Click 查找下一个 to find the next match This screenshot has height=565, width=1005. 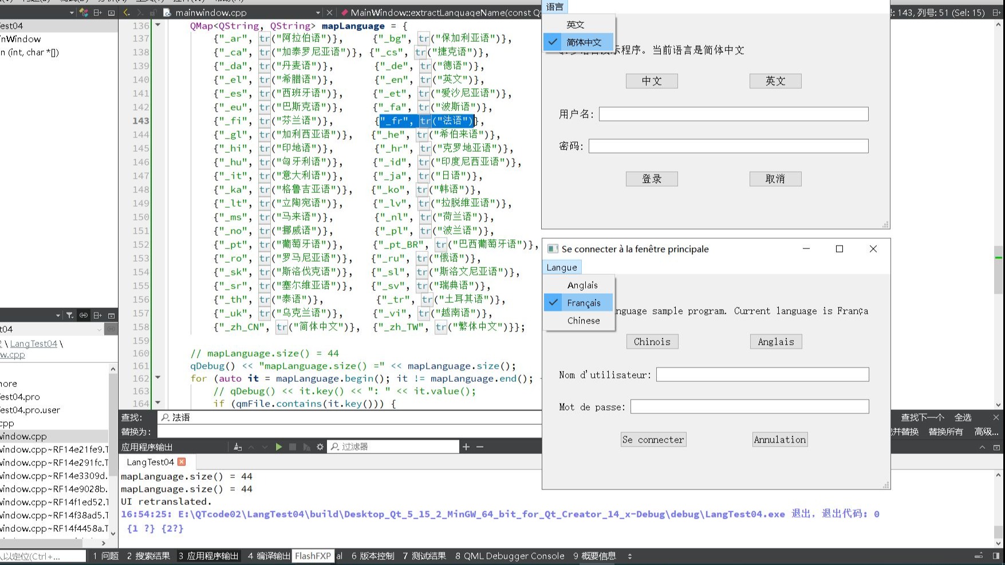[922, 417]
